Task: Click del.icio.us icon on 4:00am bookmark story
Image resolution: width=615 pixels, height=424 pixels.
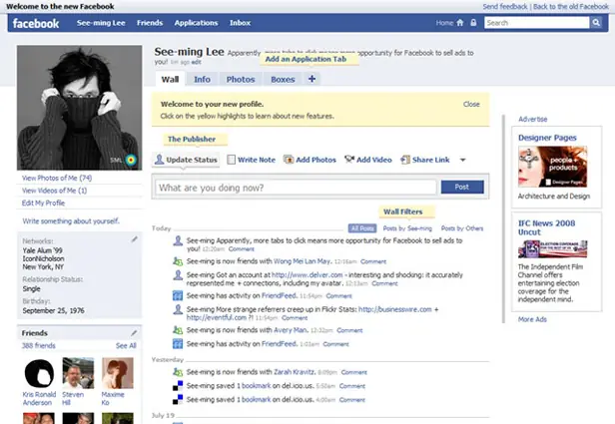Action: pyautogui.click(x=178, y=399)
